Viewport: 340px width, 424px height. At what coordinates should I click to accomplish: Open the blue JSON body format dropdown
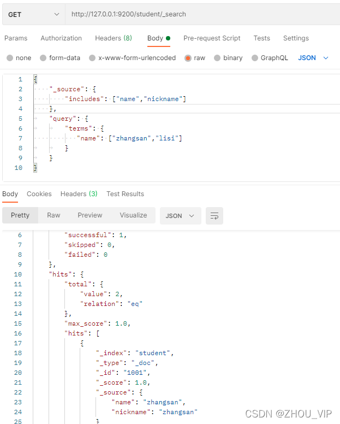click(x=313, y=58)
